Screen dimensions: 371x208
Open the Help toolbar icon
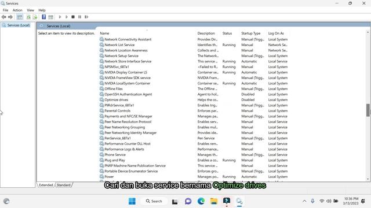[x=44, y=17]
